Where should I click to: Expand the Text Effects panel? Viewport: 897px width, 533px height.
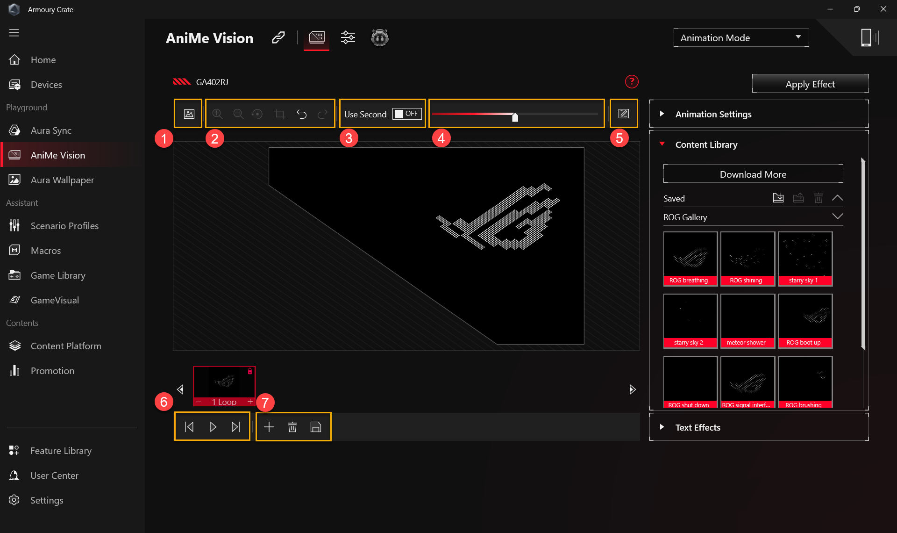pyautogui.click(x=698, y=427)
